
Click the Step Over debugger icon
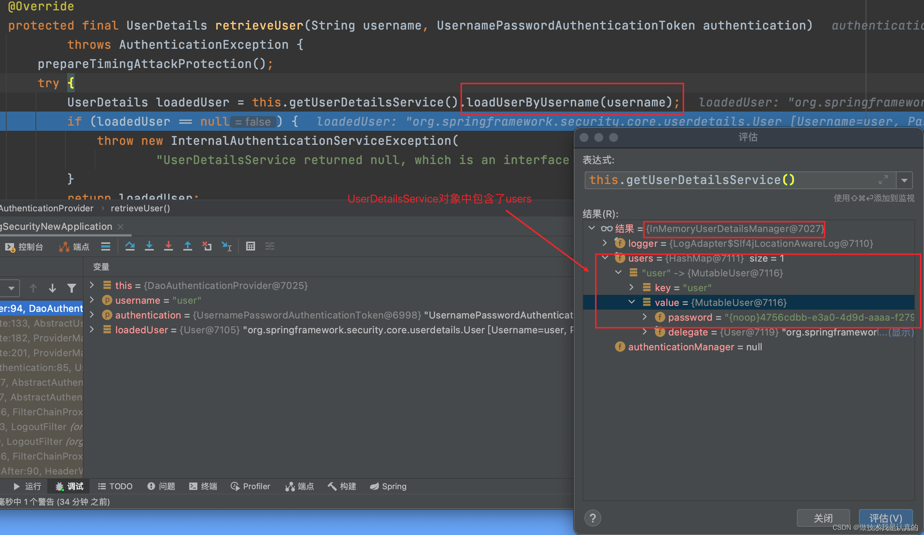[130, 246]
